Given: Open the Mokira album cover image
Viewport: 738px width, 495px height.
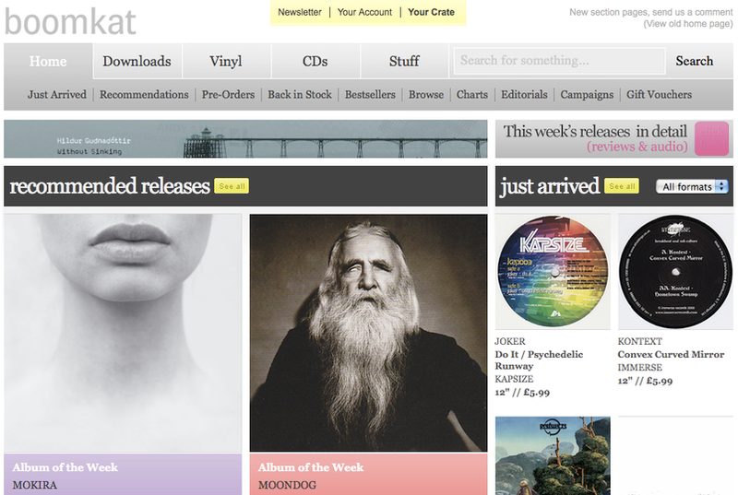Looking at the screenshot, I should tap(123, 333).
